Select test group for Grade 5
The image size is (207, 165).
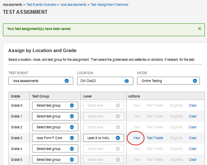[x=55, y=160]
